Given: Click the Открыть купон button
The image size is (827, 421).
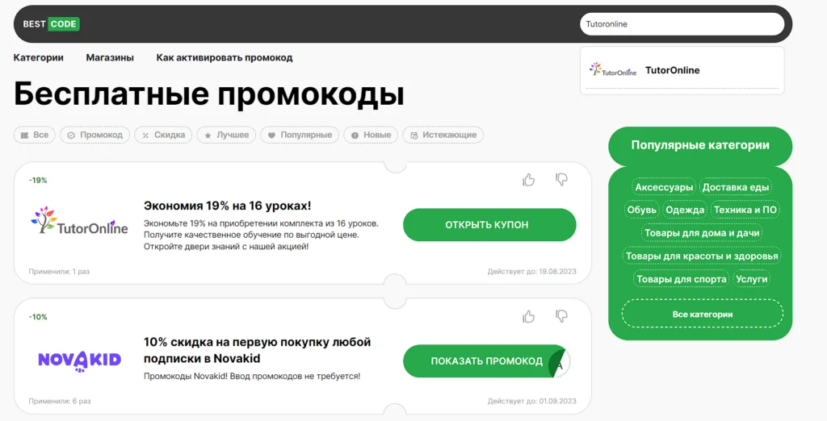Looking at the screenshot, I should (489, 225).
